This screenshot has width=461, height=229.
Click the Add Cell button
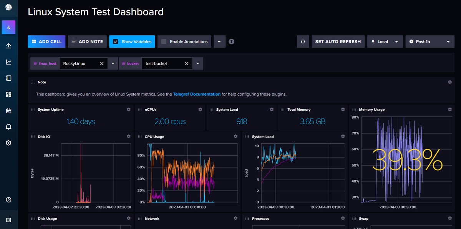[46, 41]
